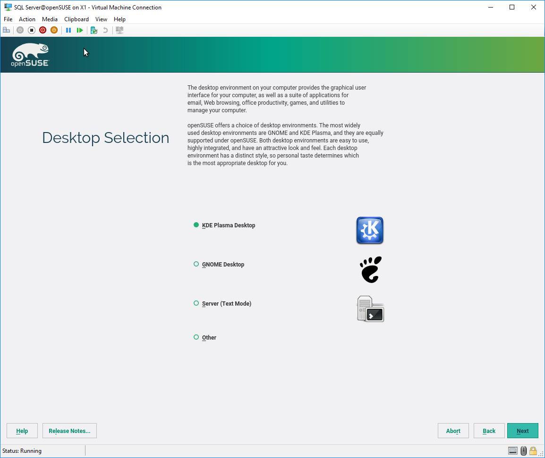Open the View menu
The height and width of the screenshot is (458, 545).
pos(101,19)
